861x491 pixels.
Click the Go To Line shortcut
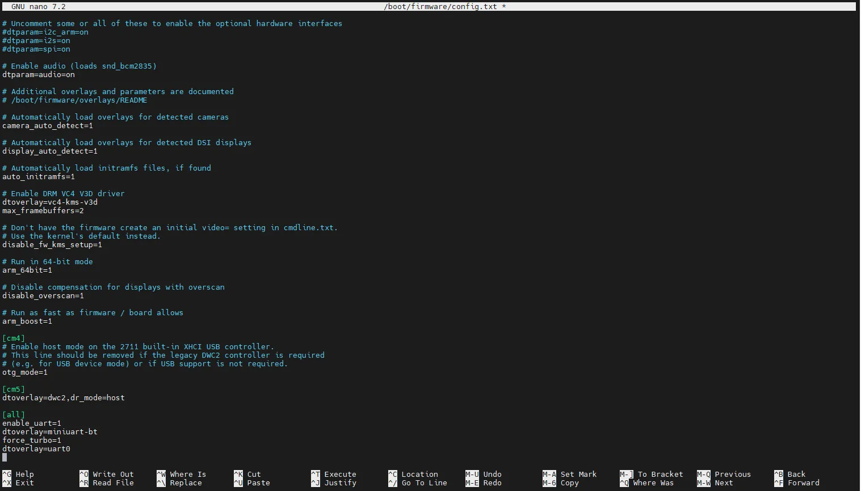[418, 483]
